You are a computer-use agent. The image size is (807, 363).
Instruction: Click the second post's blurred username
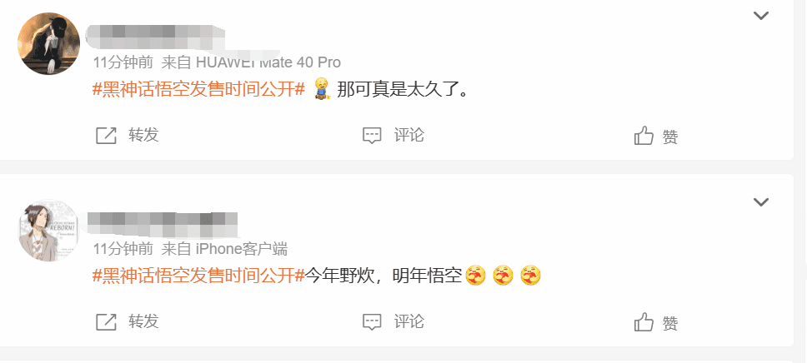[162, 223]
